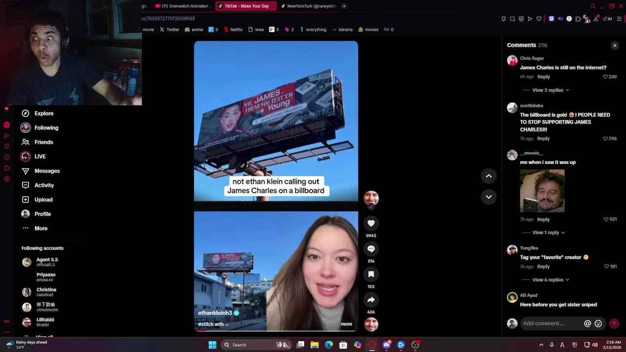Like Yungfika's comment with 181 likes

click(606, 266)
